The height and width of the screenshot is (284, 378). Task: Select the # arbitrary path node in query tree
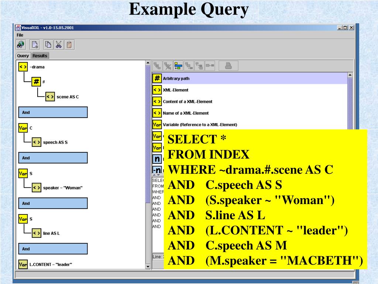(38, 82)
